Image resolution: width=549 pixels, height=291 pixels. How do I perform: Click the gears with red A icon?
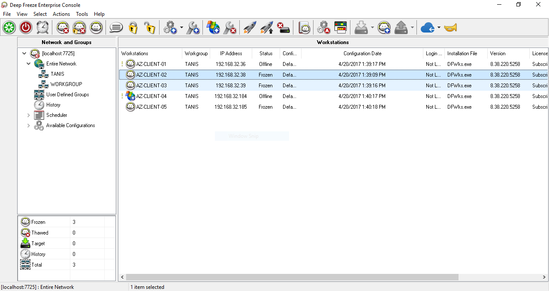pos(323,28)
